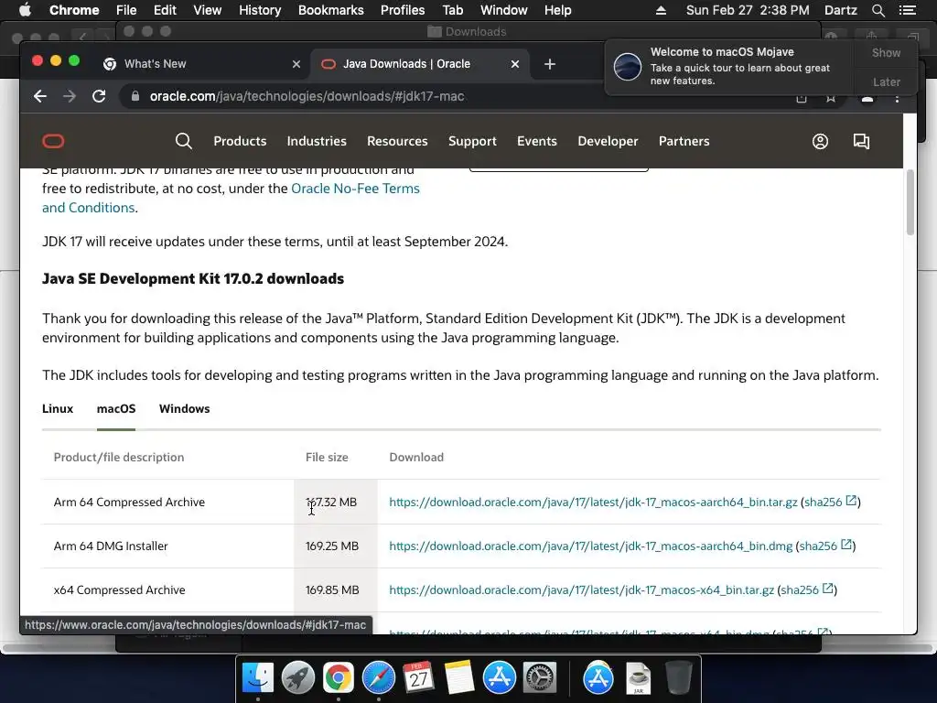Viewport: 937px width, 703px height.
Task: Open the sha256 external link icon for aarch64 tar.gz
Action: pyautogui.click(x=851, y=501)
